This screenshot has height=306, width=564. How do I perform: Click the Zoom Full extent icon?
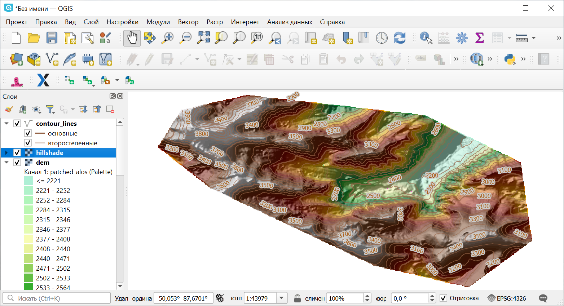(x=203, y=38)
